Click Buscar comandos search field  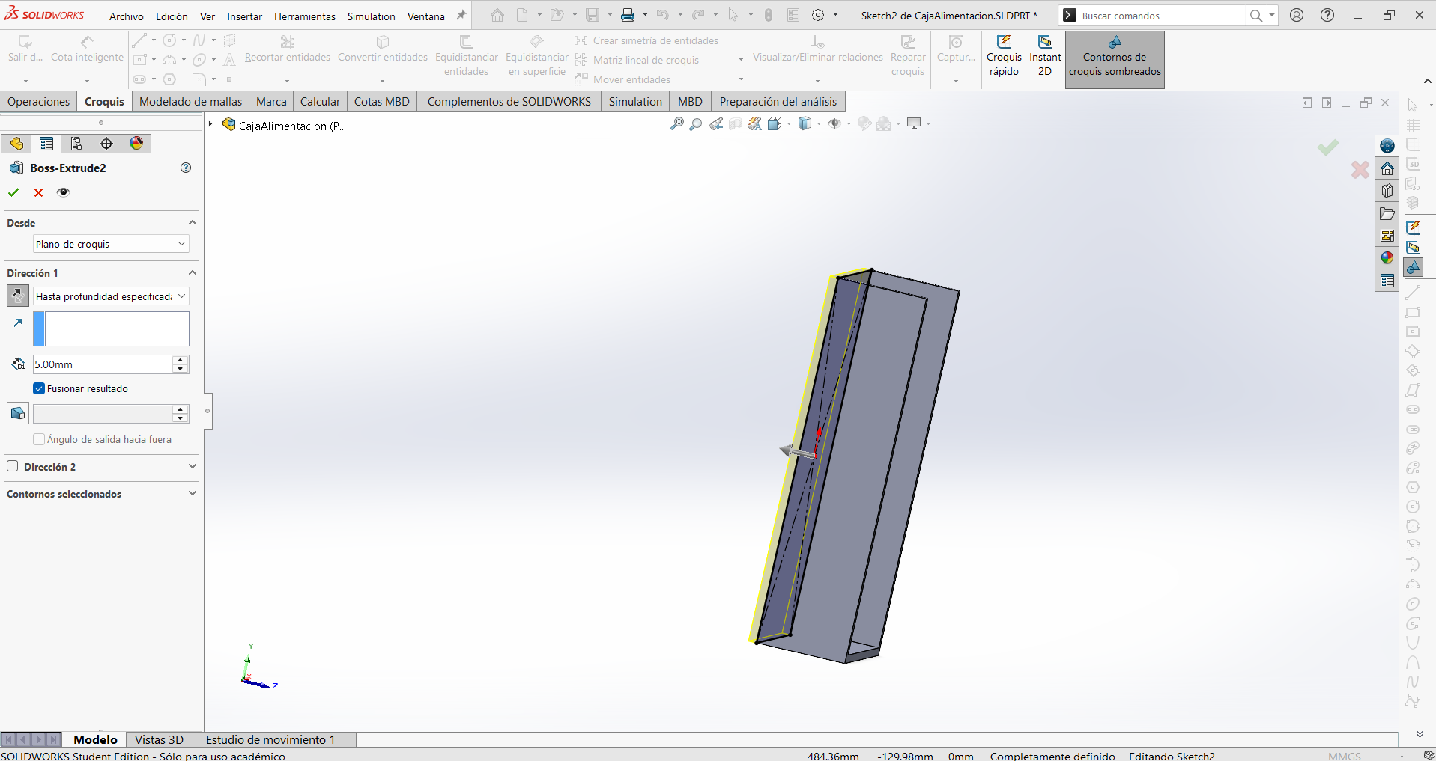[x=1161, y=16]
